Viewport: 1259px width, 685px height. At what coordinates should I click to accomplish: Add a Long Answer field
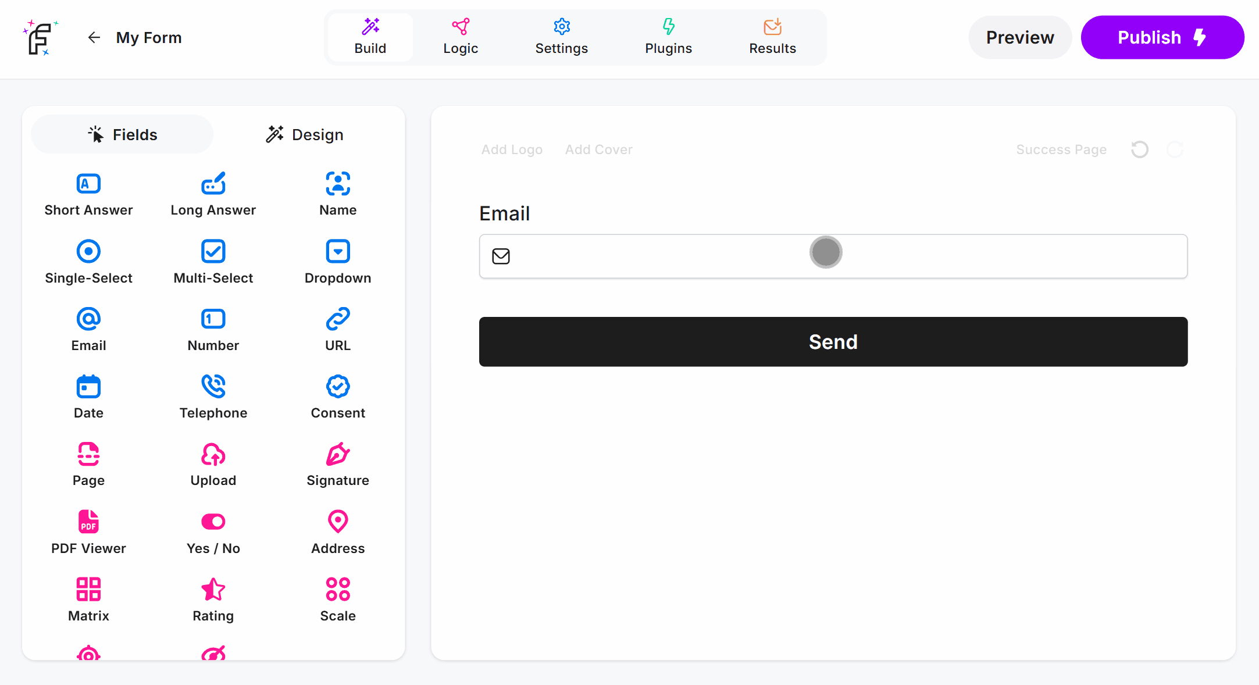213,195
